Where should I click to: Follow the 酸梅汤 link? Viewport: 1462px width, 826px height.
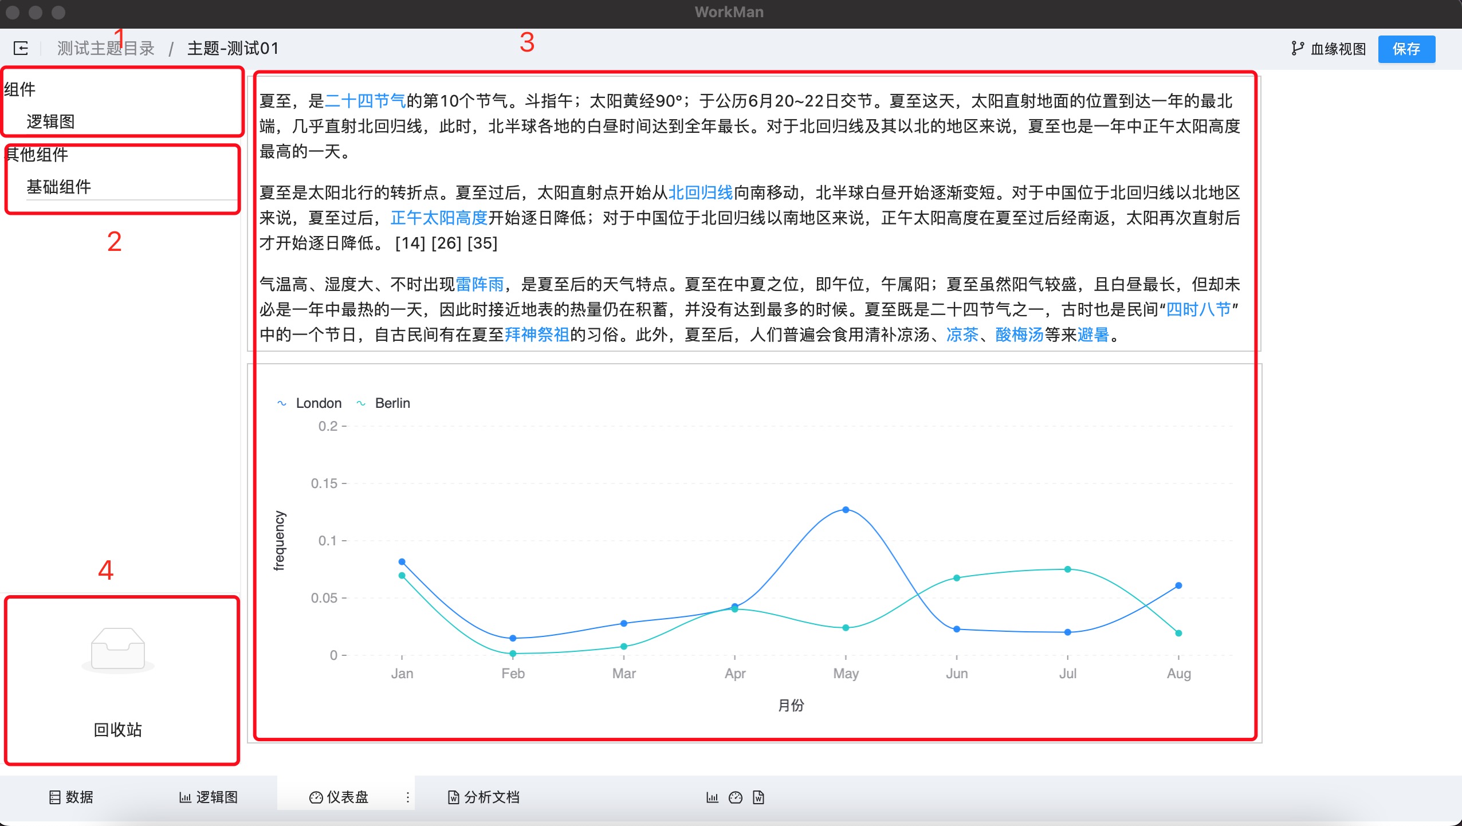1020,335
